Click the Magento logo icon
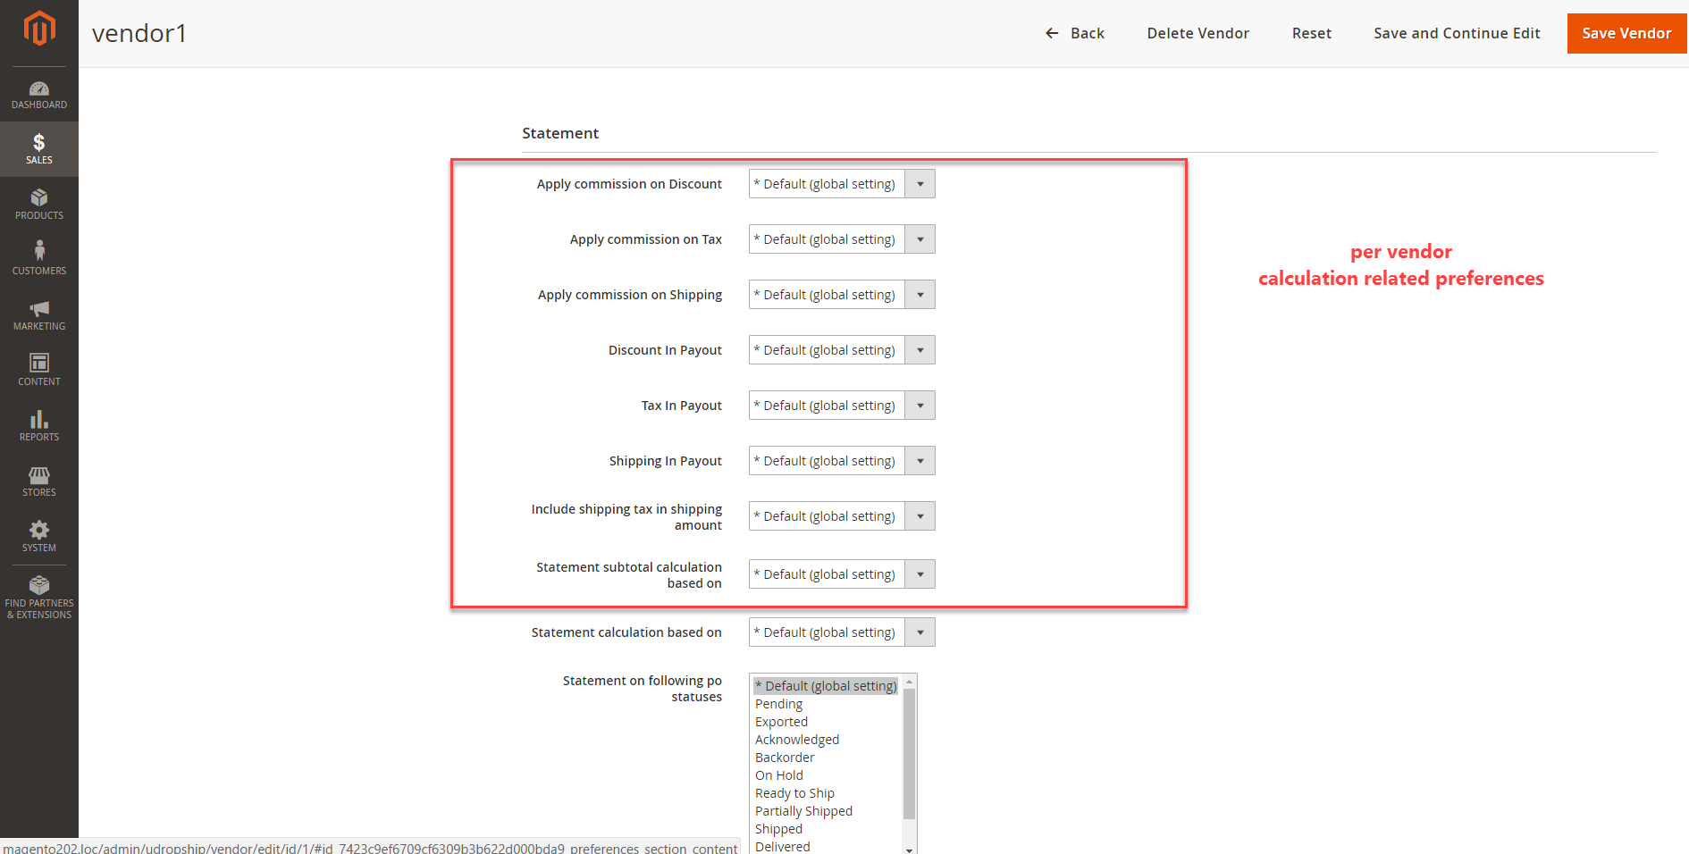This screenshot has width=1689, height=854. pos(39,29)
